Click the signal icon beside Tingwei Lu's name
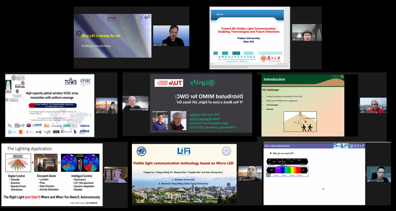Image resolution: width=396 pixels, height=211 pixels. pos(240,180)
